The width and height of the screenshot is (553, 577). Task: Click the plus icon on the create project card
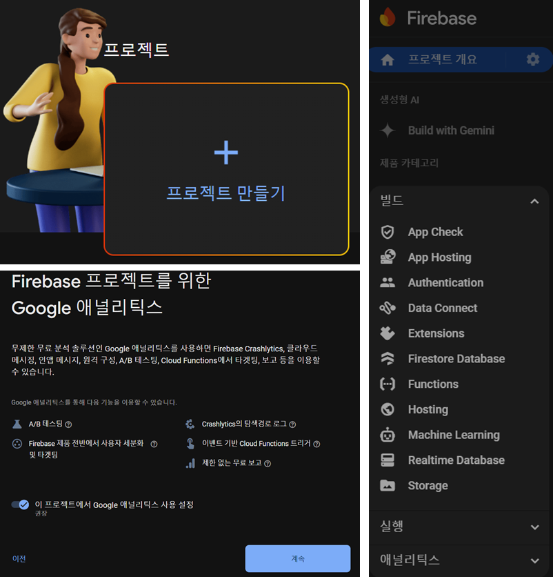[226, 153]
